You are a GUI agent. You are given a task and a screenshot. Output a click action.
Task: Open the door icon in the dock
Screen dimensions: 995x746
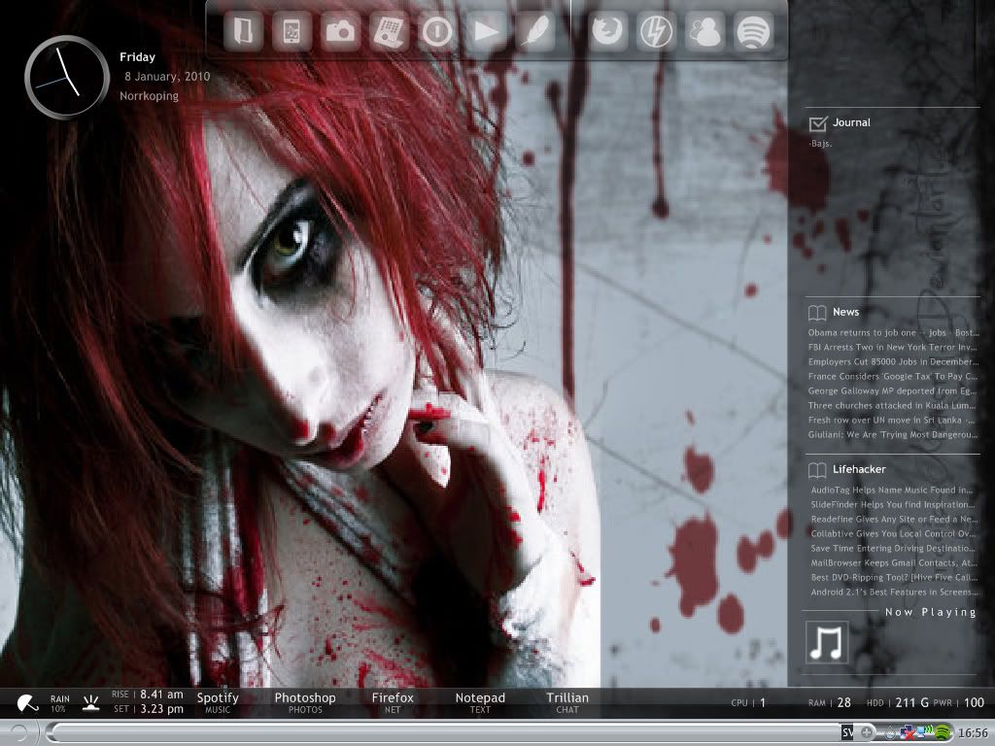242,32
